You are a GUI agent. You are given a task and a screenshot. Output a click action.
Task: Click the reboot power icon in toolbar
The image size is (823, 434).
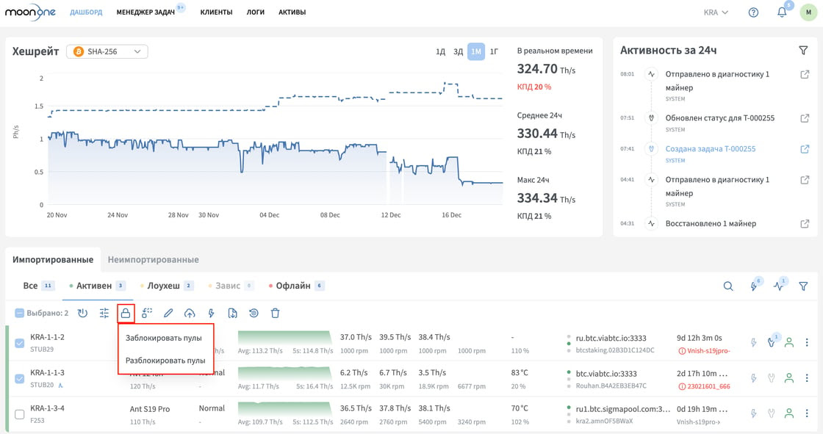[x=82, y=314]
